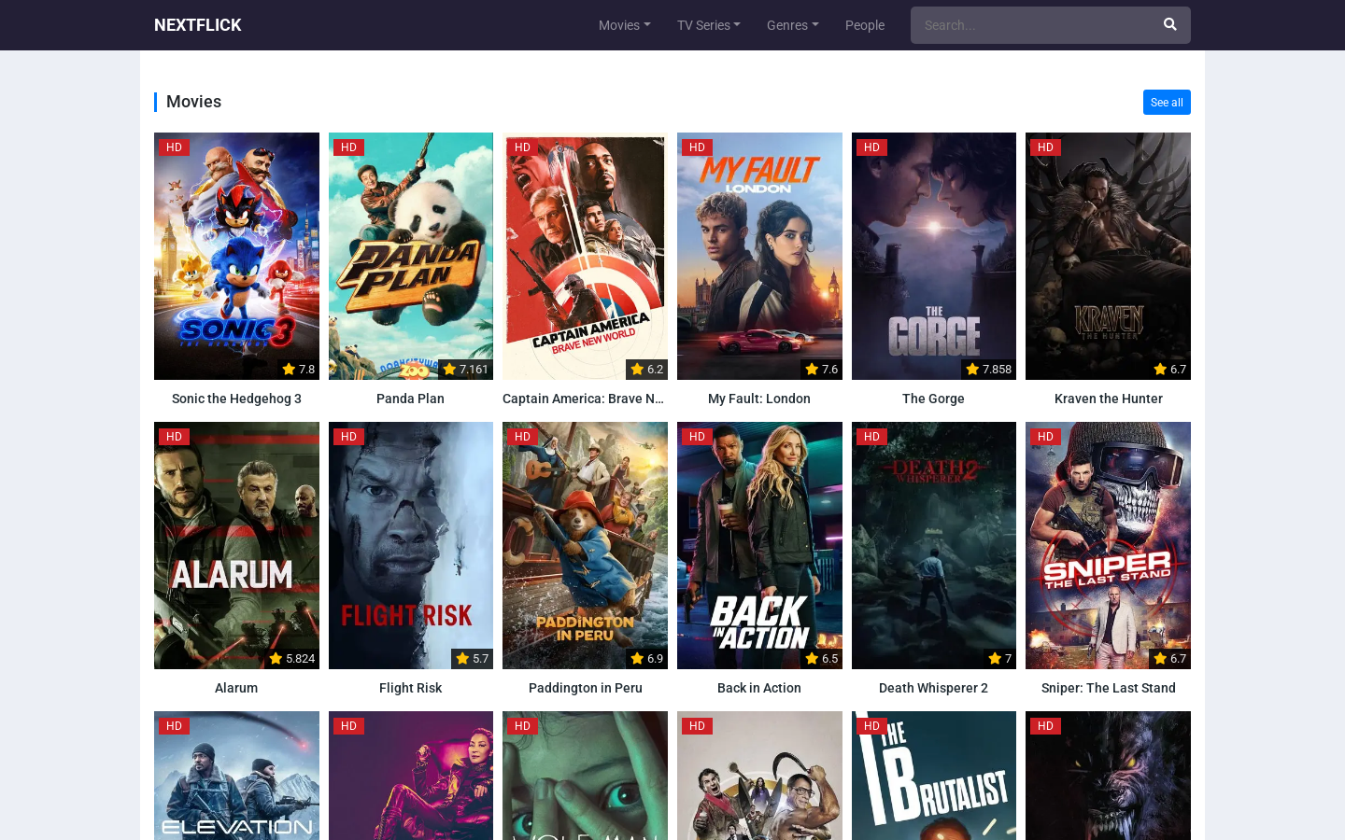Click the Back in Action poster
Screen dimensions: 1345x840
tap(759, 545)
